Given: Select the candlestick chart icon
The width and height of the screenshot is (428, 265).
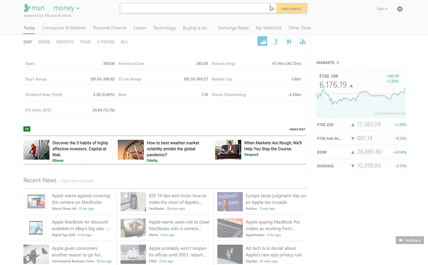Looking at the screenshot, I should coord(289,42).
